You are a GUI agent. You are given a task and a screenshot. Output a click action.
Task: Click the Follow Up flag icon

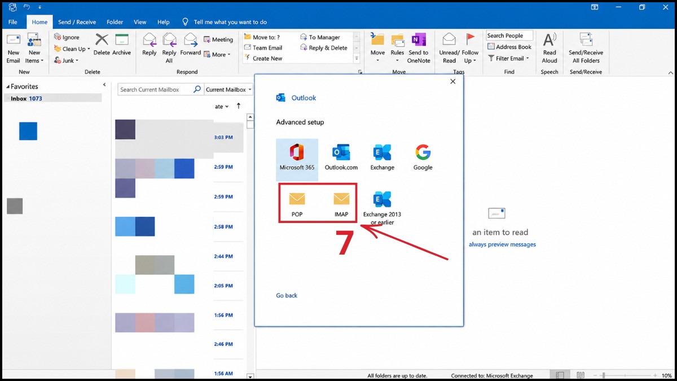coord(471,40)
